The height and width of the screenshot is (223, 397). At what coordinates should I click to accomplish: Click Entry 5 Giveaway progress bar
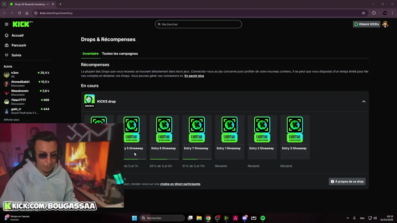click(x=135, y=159)
